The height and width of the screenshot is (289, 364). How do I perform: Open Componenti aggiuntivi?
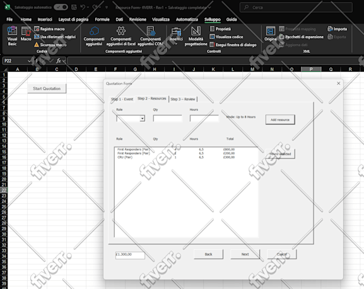94,36
